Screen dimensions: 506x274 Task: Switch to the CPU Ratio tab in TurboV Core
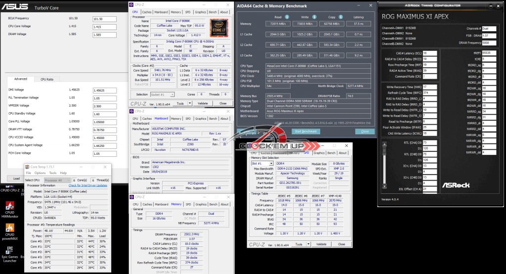[x=47, y=79]
